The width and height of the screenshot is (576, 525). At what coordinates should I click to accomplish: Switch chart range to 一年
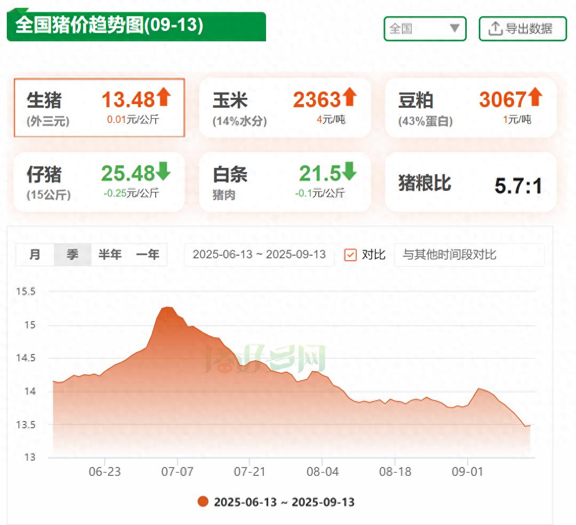(x=148, y=254)
